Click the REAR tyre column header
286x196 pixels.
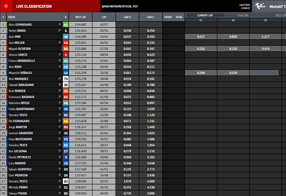tap(179, 17)
